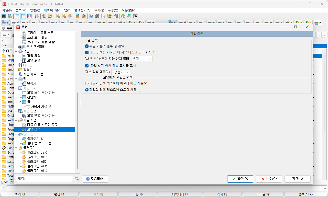Select 파일 패널 in options tree
Viewport: 328px width, 197px height.
pyautogui.click(x=33, y=60)
